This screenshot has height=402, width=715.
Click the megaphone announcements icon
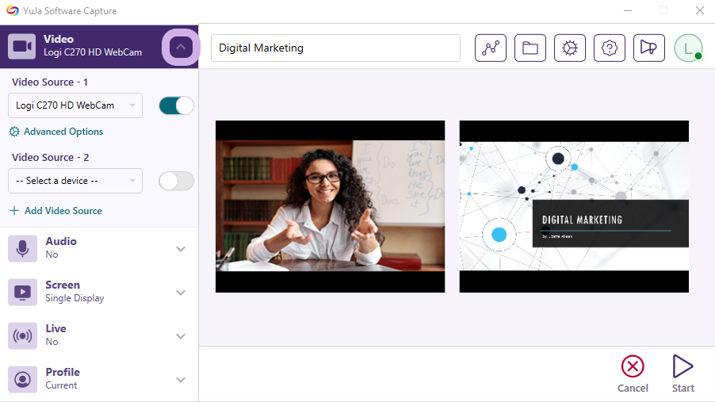648,48
